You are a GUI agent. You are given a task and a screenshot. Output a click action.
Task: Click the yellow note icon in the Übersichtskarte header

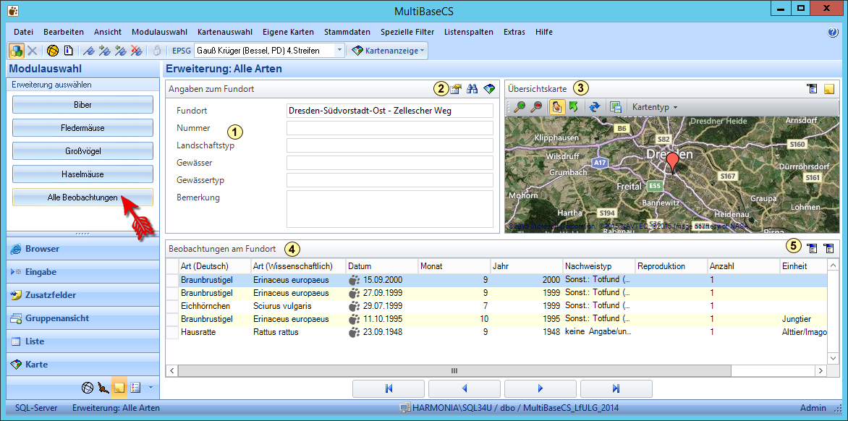coord(828,89)
